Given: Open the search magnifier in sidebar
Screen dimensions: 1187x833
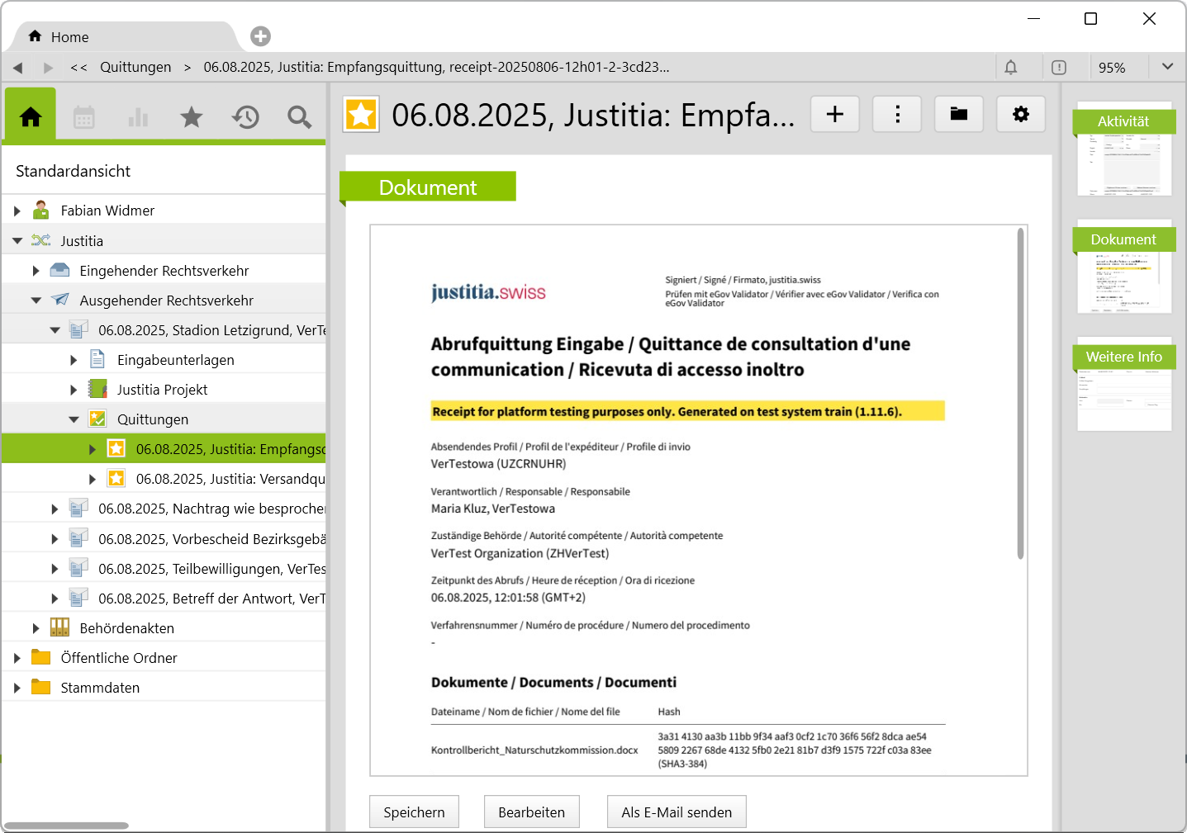Looking at the screenshot, I should (299, 117).
